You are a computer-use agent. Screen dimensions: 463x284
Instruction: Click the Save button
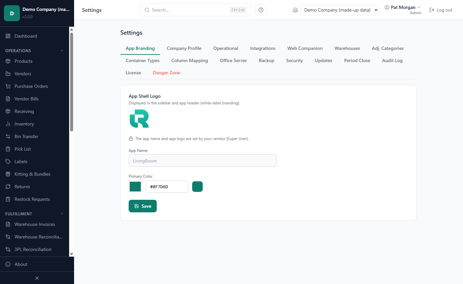[143, 206]
